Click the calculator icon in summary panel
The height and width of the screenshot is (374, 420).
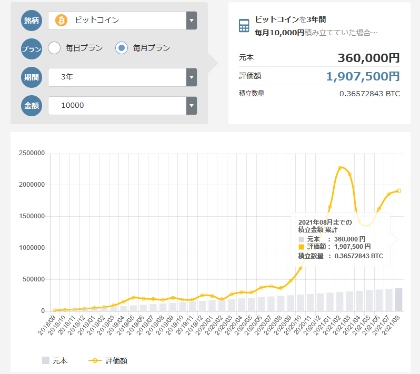point(244,26)
